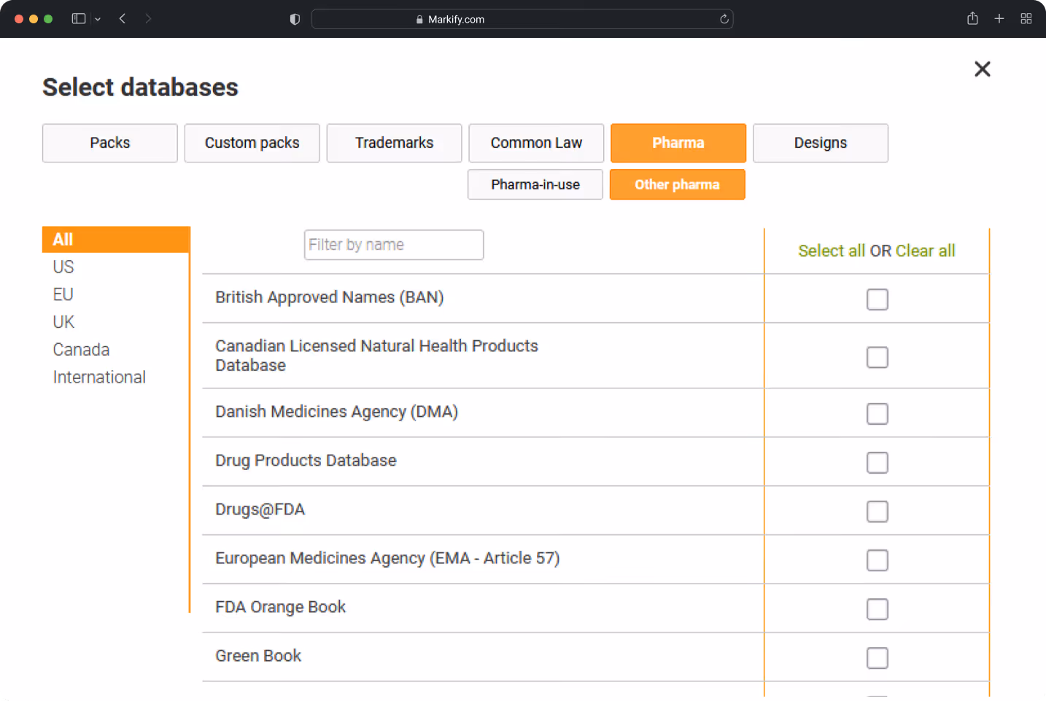Close the Select databases dialog
This screenshot has height=701, width=1046.
982,69
